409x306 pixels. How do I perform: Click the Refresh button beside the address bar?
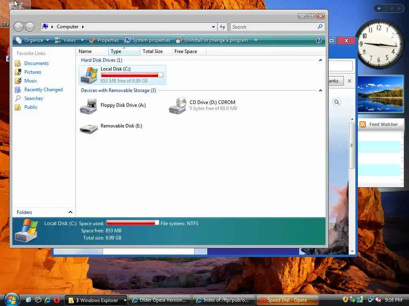[x=222, y=27]
